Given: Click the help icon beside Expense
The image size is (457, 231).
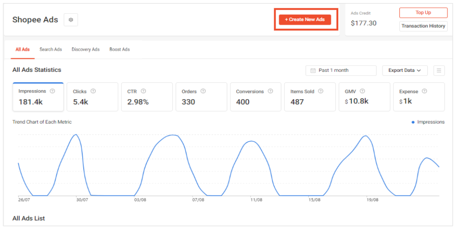Looking at the screenshot, I should tap(425, 91).
